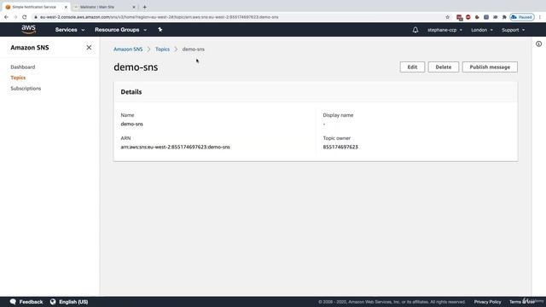The image size is (546, 307).
Task: Click the Delete topic button
Action: click(444, 67)
